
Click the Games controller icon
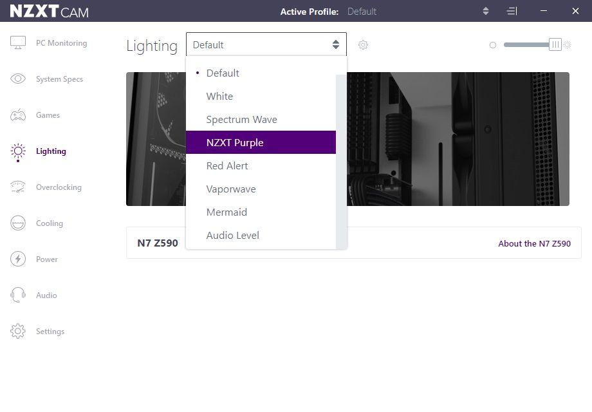point(18,115)
